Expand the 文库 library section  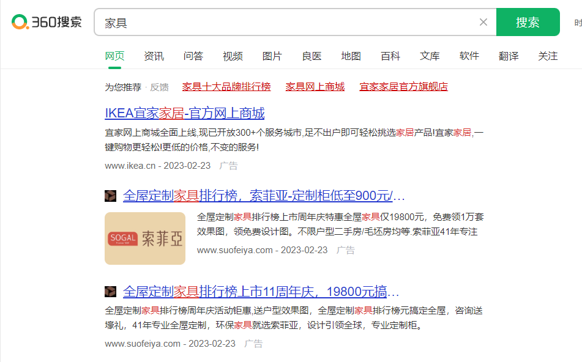(x=430, y=56)
